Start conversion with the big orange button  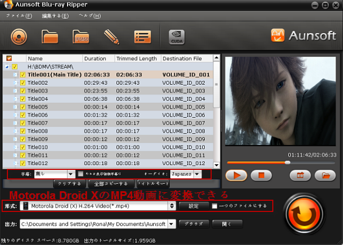click(304, 214)
